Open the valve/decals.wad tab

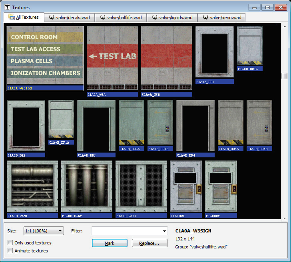(x=70, y=18)
